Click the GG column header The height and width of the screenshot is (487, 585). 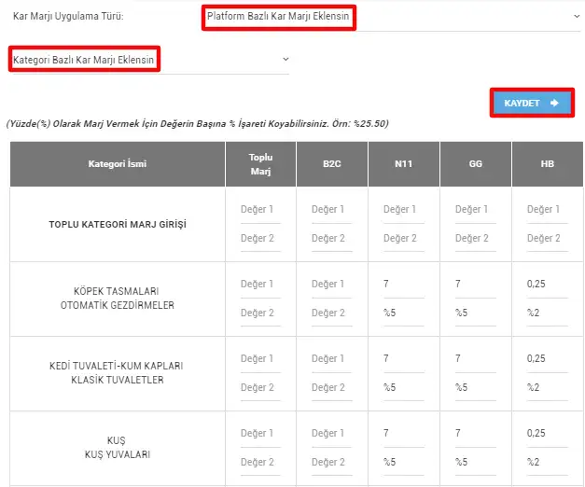click(476, 164)
